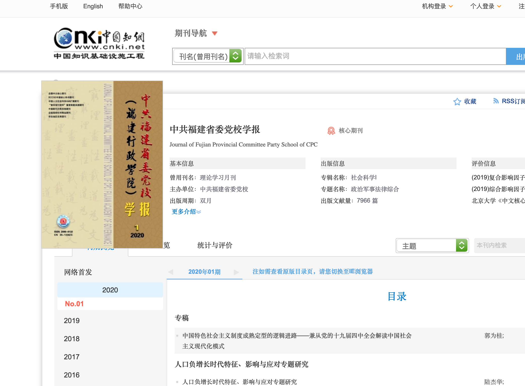
Task: Click the 核心期刊 badge icon
Action: click(331, 131)
